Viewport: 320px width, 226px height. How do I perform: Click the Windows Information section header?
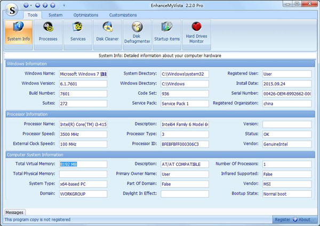click(160, 64)
